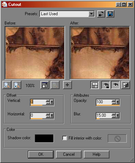Screen dimensions: 135x163
Task: Toggle the auto proof locked eye button
Action: [106, 85]
